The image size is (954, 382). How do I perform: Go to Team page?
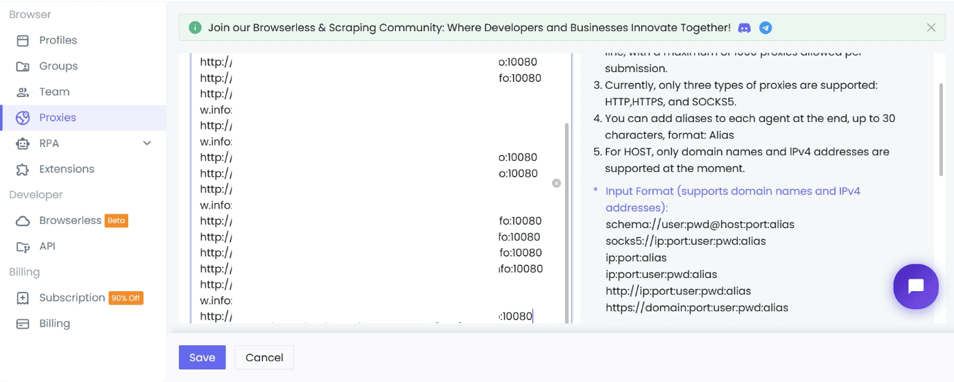54,92
